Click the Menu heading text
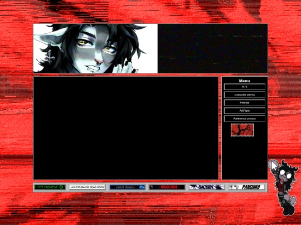 point(244,81)
